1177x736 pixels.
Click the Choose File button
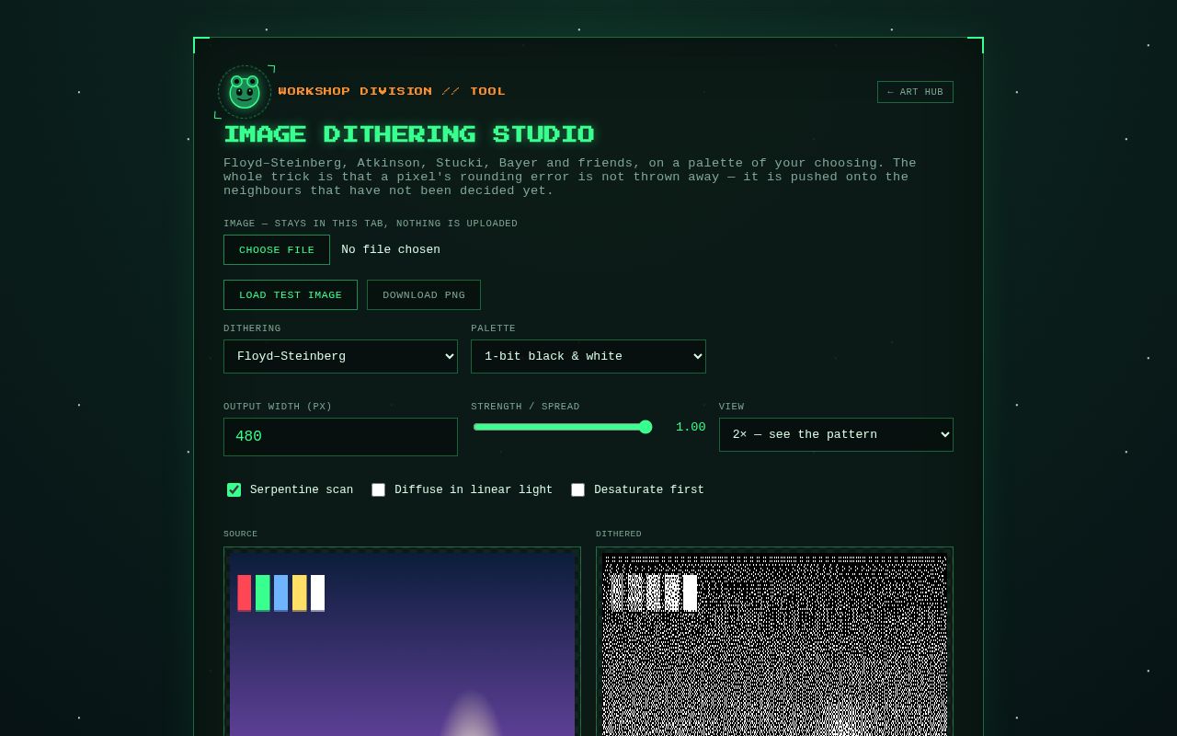coord(277,249)
